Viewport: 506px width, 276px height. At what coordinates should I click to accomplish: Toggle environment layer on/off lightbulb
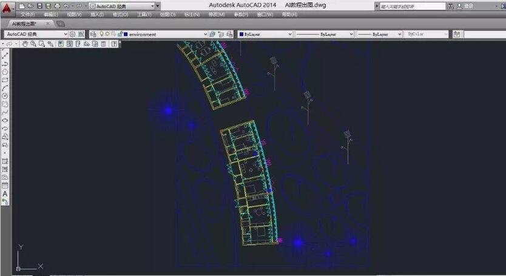point(102,35)
